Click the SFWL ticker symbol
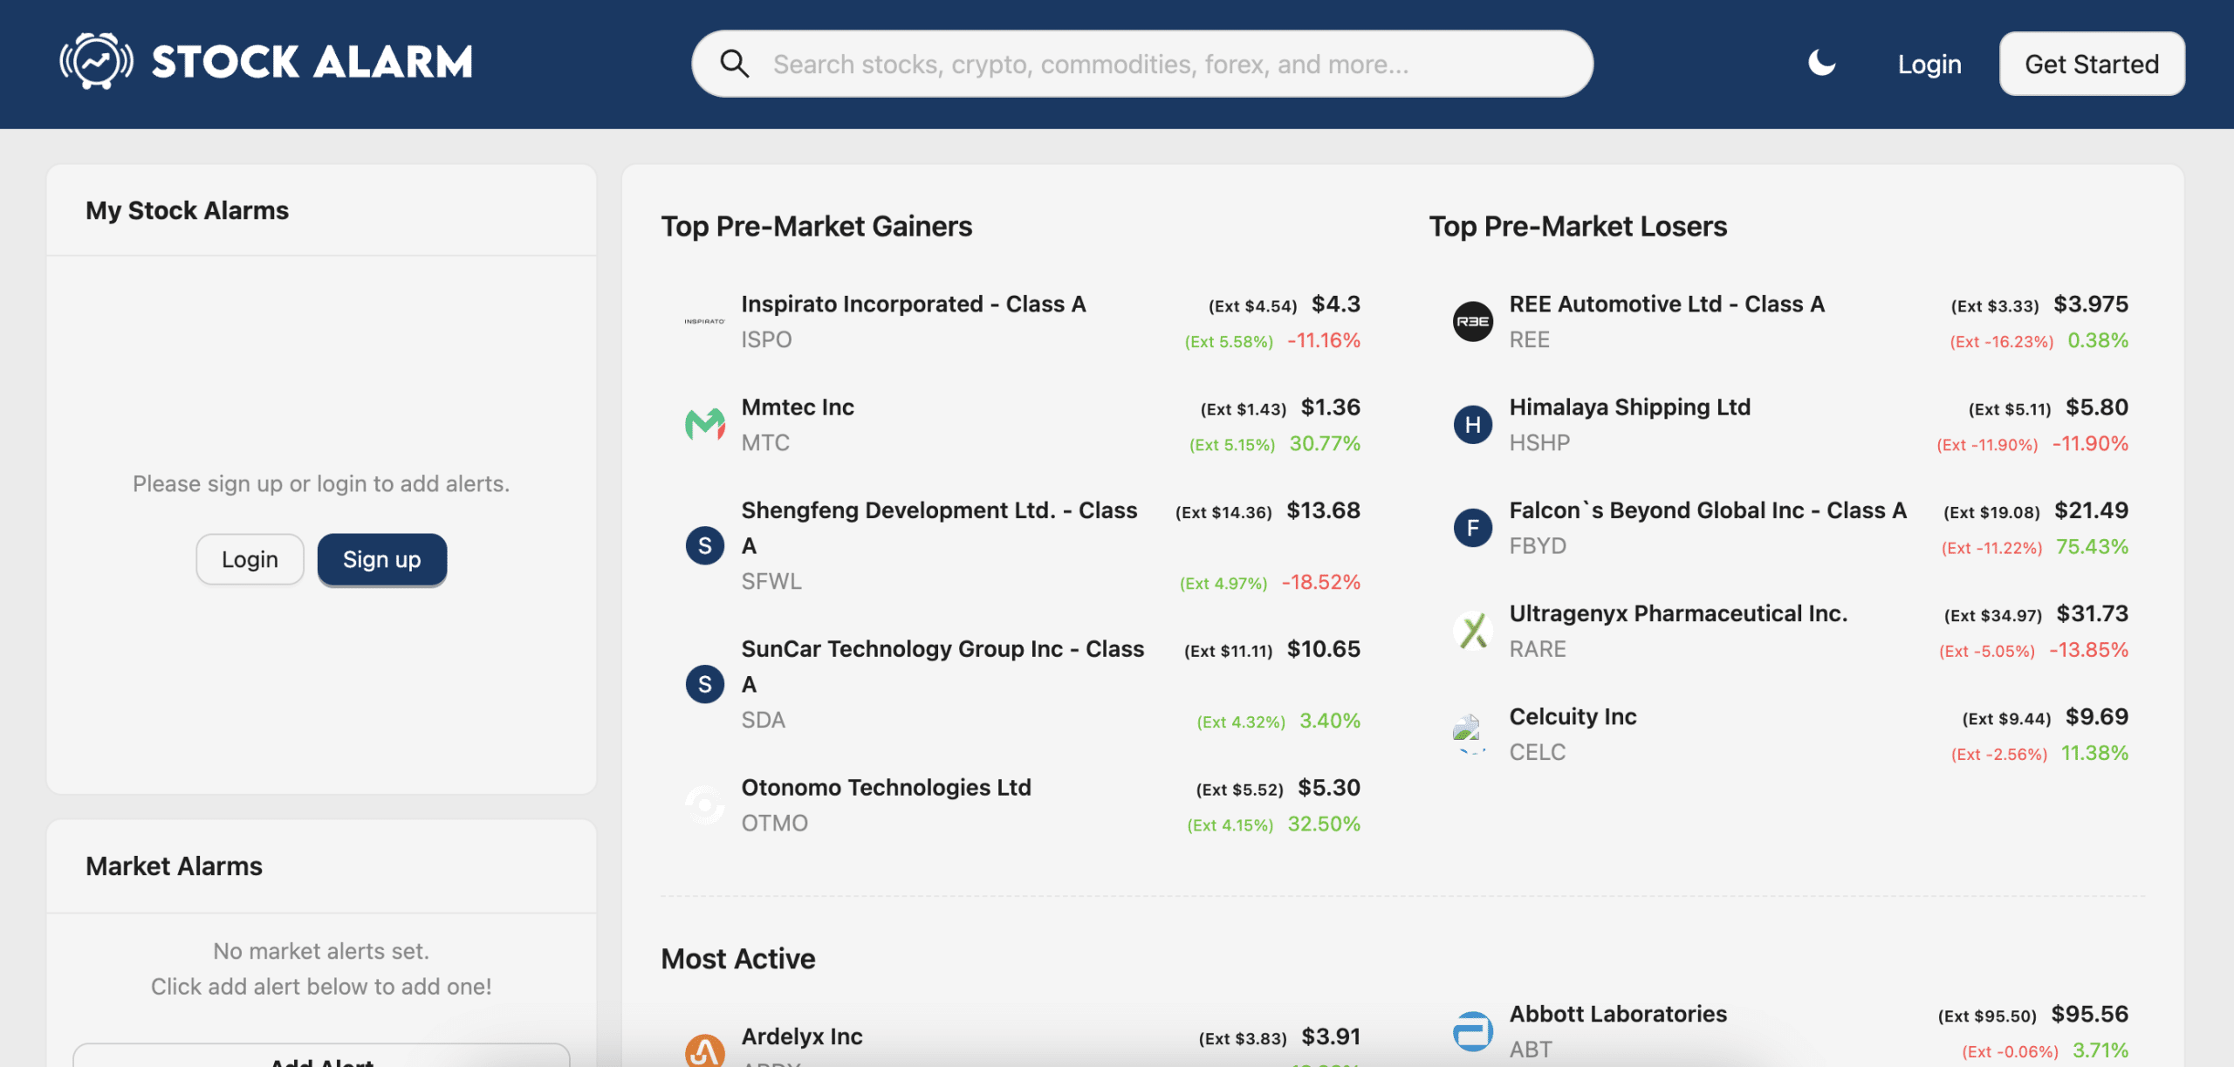 [771, 581]
